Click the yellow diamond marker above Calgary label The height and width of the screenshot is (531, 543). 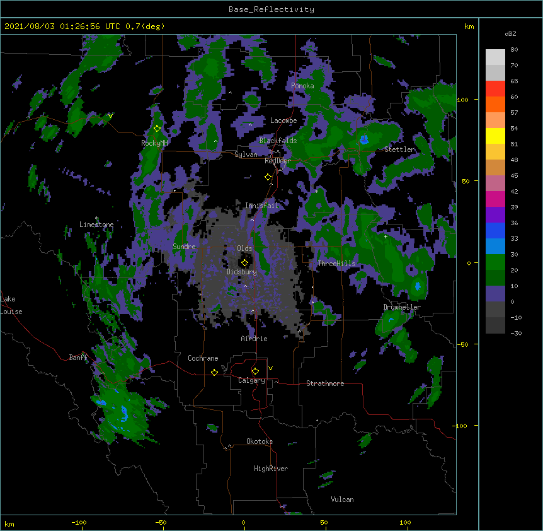(255, 371)
